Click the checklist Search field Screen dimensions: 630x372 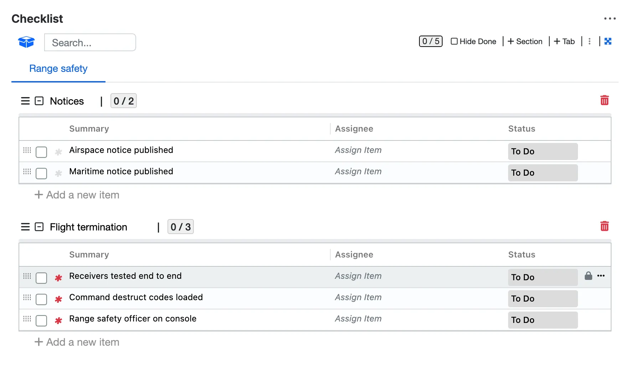point(90,42)
